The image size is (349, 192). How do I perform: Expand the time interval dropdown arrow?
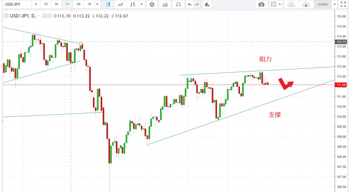point(97,4)
